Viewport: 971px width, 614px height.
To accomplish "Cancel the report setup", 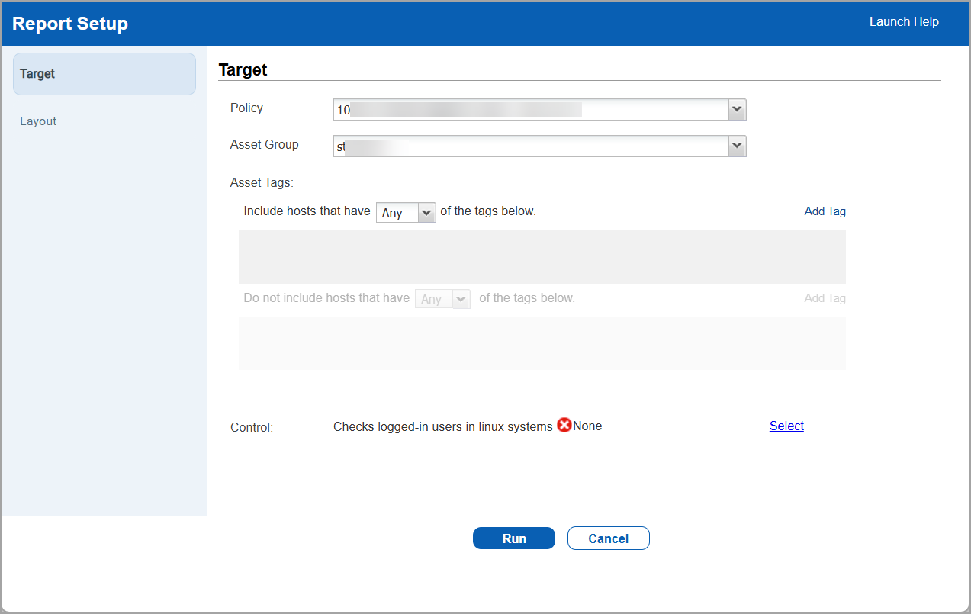I will [608, 538].
